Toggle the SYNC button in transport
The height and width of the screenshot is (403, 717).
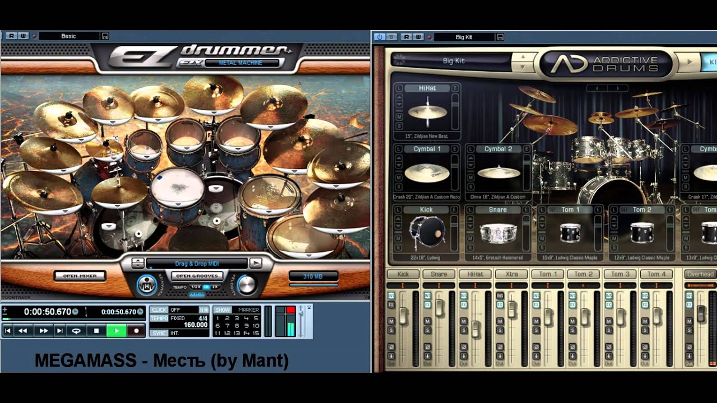(x=159, y=333)
